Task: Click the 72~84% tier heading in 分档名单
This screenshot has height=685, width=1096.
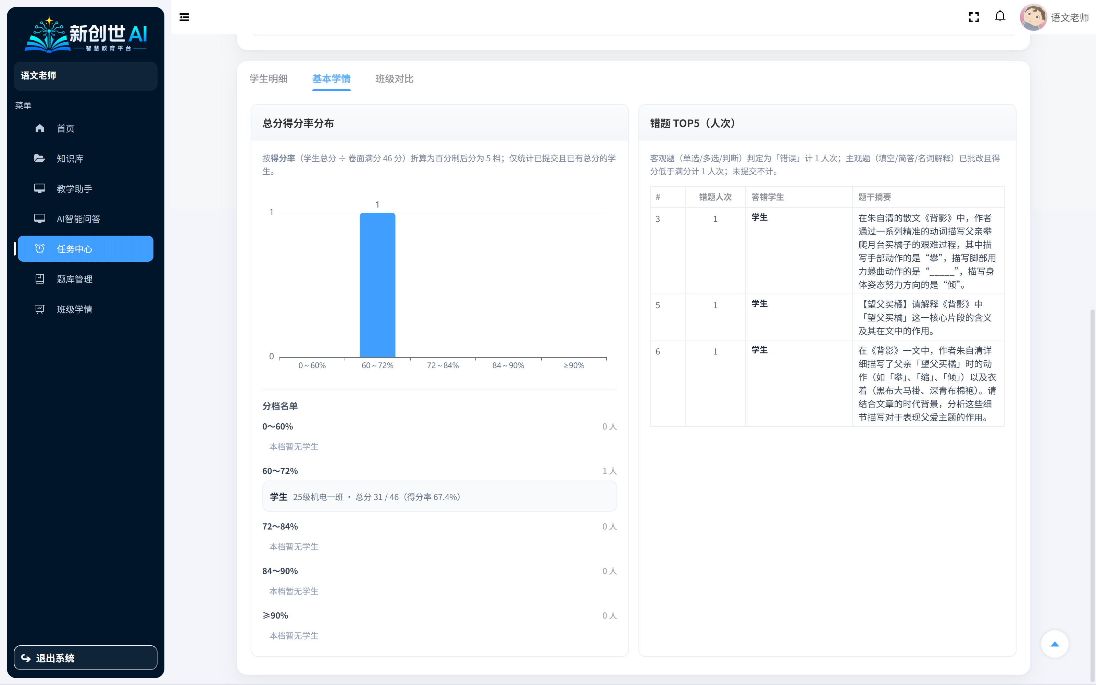Action: [280, 526]
